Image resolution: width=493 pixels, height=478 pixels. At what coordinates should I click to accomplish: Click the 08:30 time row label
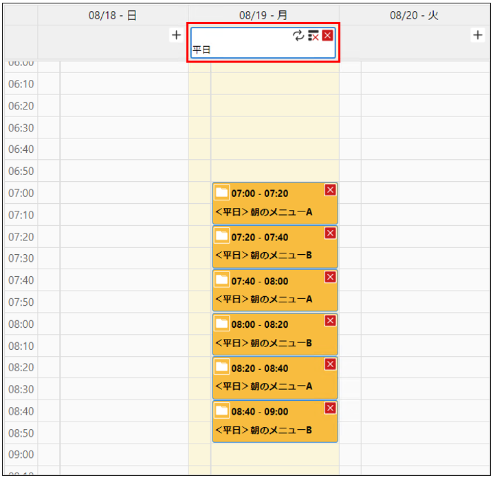(x=21, y=389)
